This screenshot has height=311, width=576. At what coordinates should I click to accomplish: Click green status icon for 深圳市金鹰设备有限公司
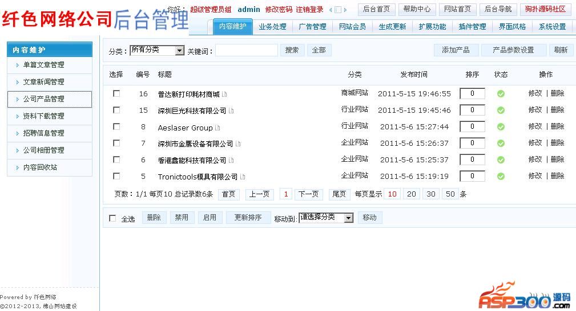click(x=501, y=144)
